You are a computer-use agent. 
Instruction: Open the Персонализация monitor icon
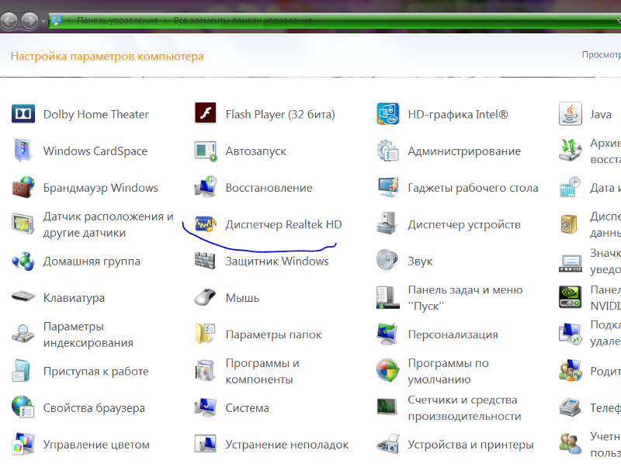point(387,334)
